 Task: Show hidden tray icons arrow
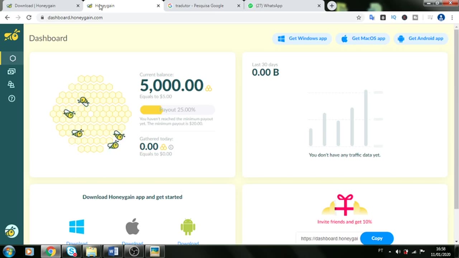(x=390, y=252)
